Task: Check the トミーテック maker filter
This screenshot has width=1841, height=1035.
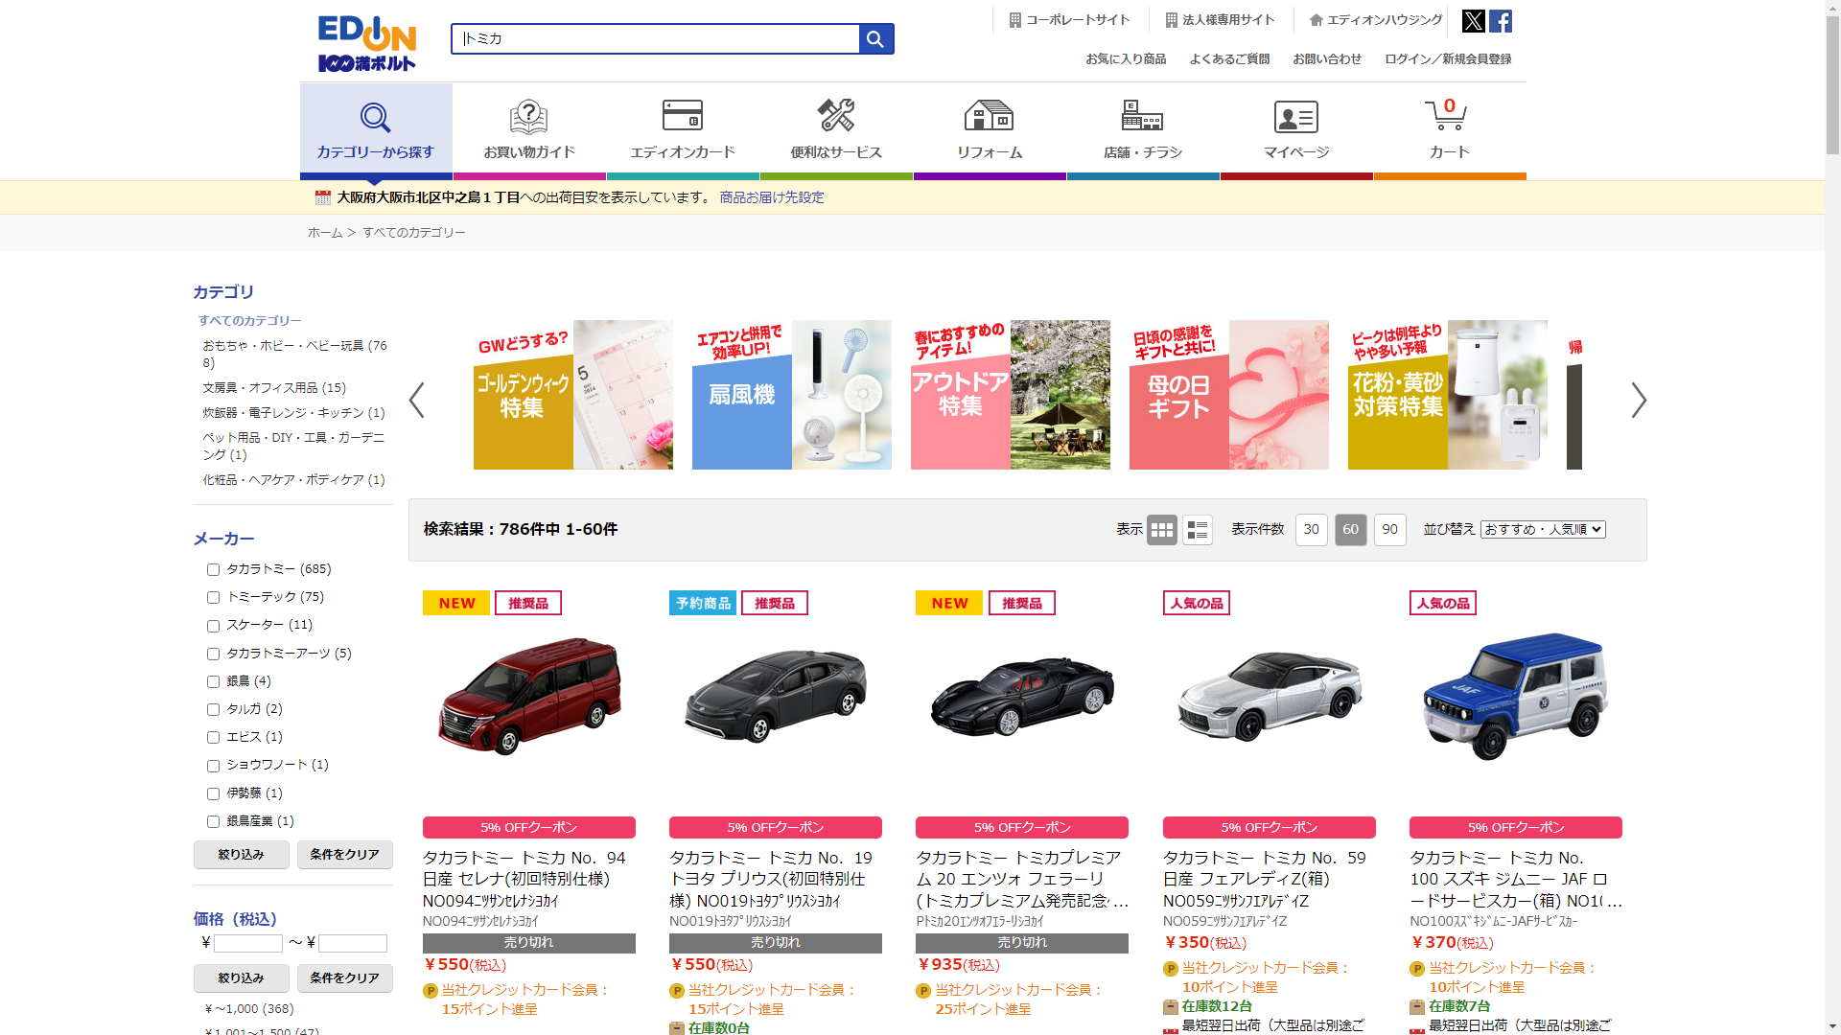Action: (x=214, y=598)
